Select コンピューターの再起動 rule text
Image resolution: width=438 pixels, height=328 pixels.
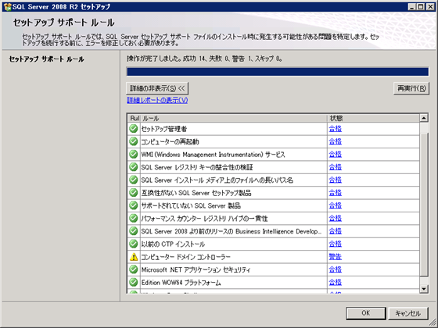[171, 141]
